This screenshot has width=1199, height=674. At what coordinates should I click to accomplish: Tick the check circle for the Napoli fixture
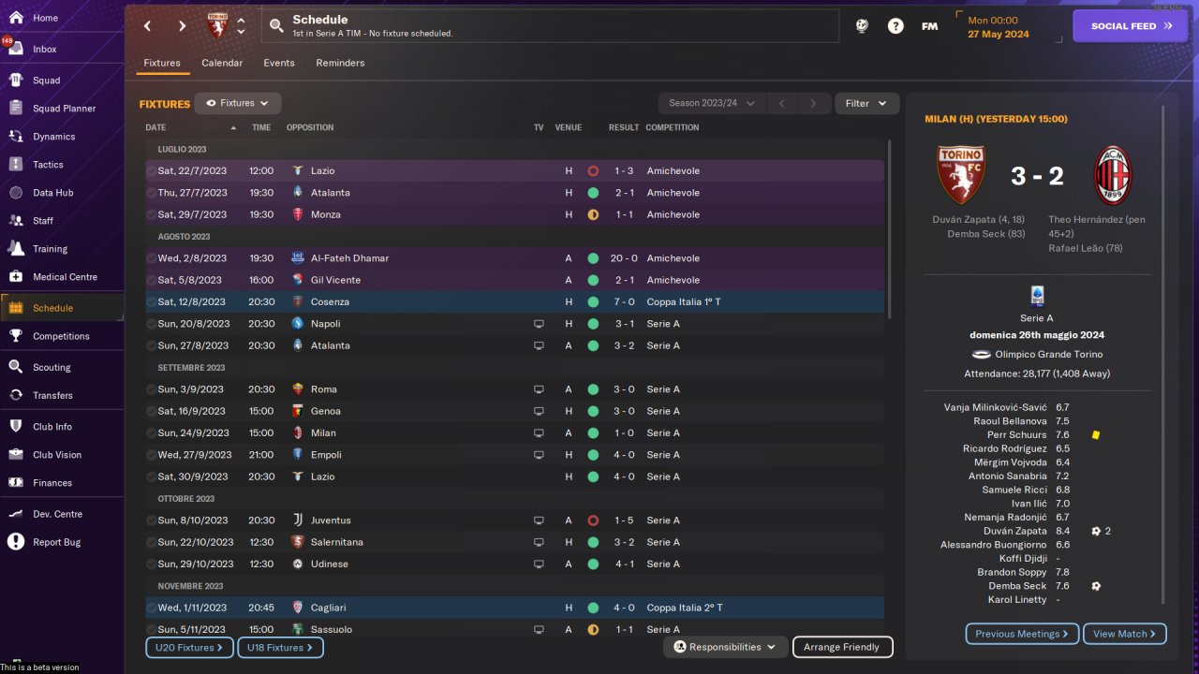pyautogui.click(x=152, y=324)
